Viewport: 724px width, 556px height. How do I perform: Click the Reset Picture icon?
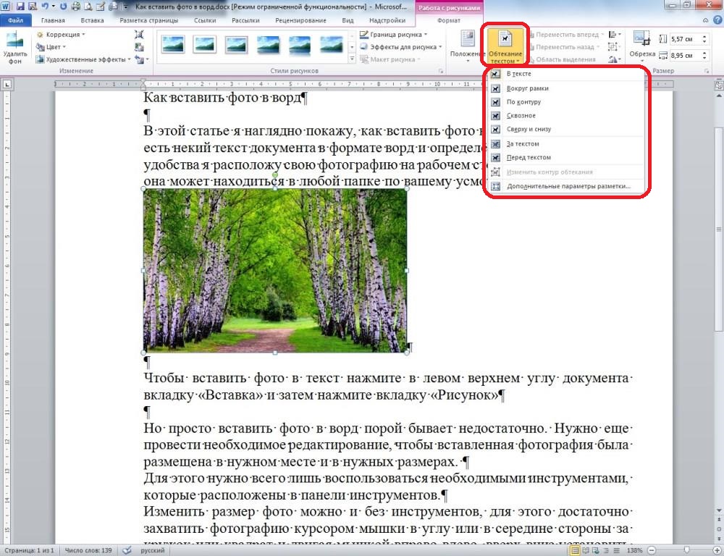click(x=140, y=59)
